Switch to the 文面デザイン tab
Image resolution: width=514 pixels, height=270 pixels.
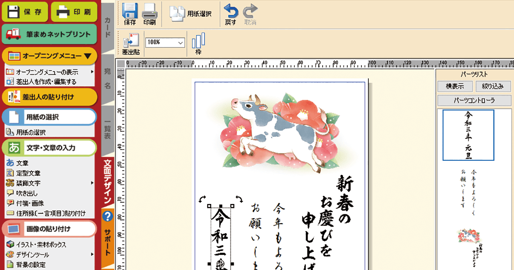[108, 182]
